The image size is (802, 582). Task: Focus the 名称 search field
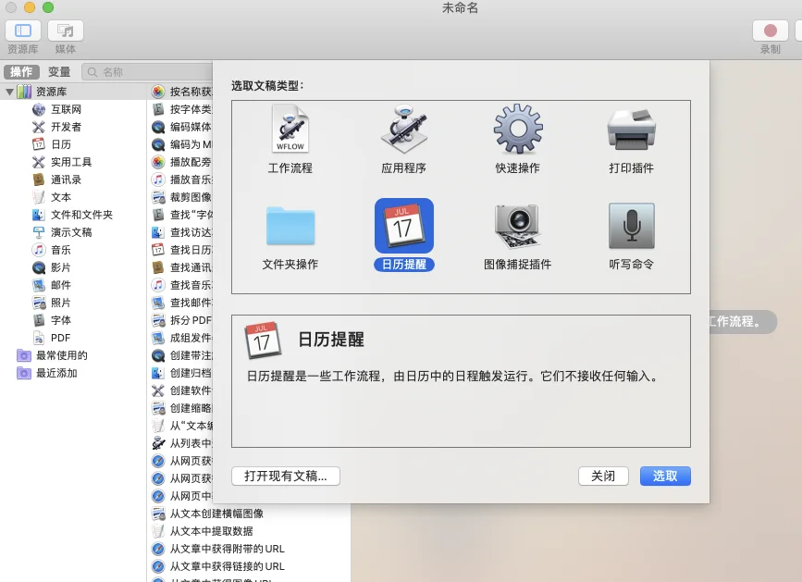click(x=147, y=72)
